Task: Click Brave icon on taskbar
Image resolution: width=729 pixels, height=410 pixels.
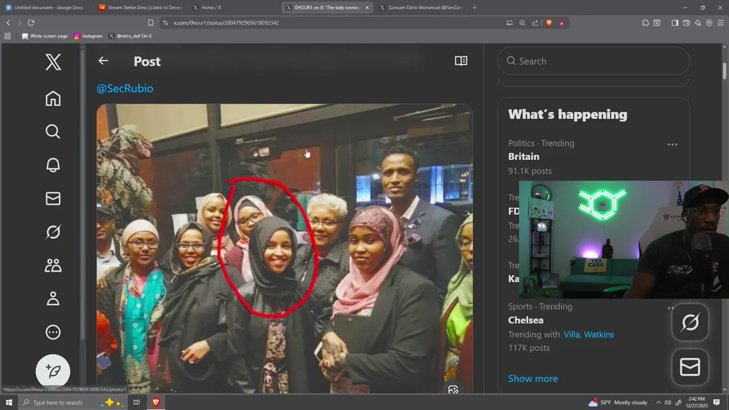Action: click(155, 403)
